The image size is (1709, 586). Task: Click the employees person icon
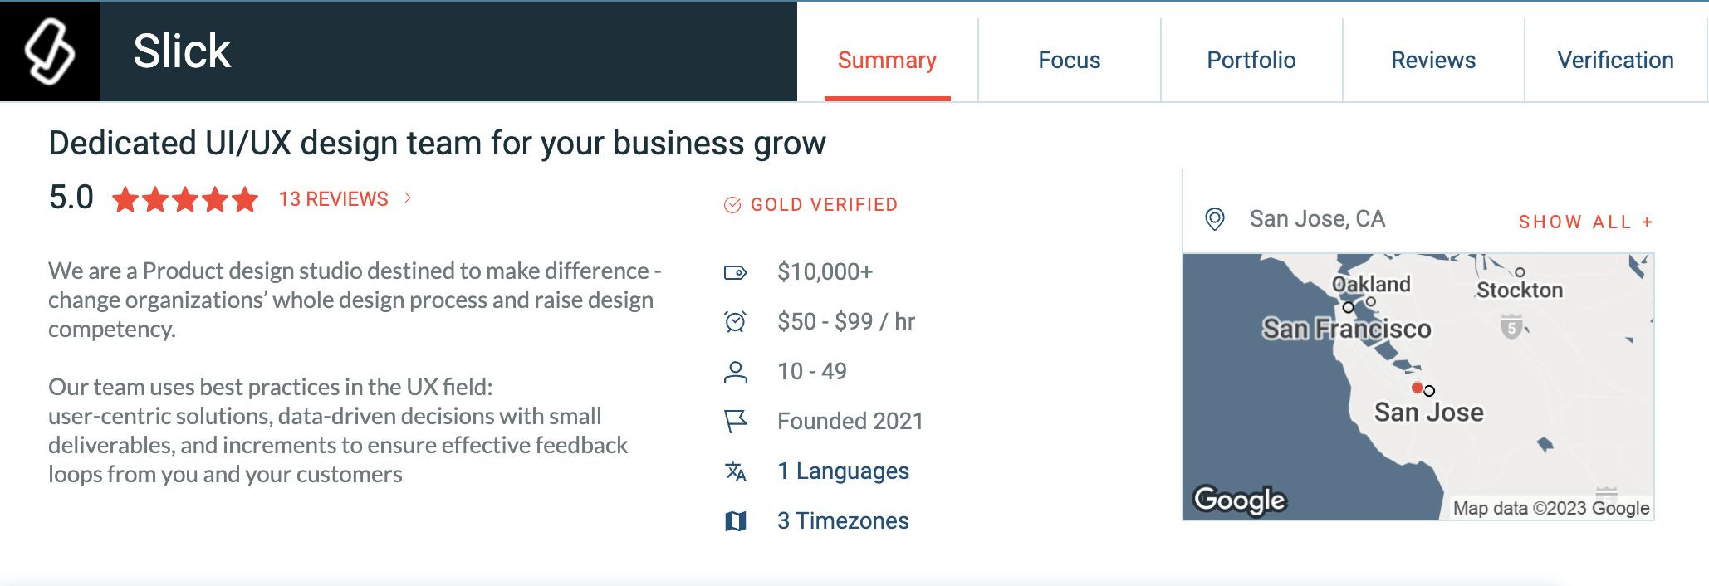pos(736,372)
